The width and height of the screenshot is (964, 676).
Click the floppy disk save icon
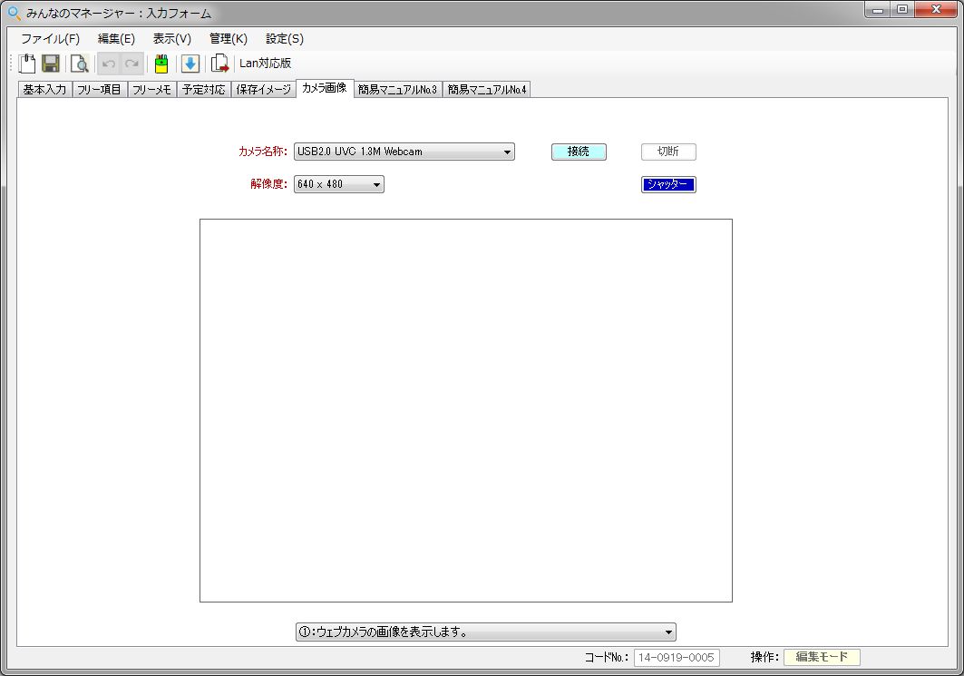point(51,64)
